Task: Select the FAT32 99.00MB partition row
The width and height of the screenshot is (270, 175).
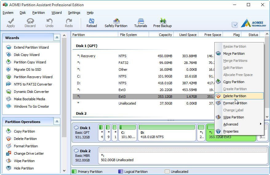Action: [143, 63]
